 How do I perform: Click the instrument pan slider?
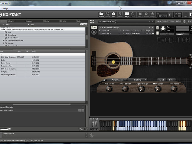click(167, 34)
